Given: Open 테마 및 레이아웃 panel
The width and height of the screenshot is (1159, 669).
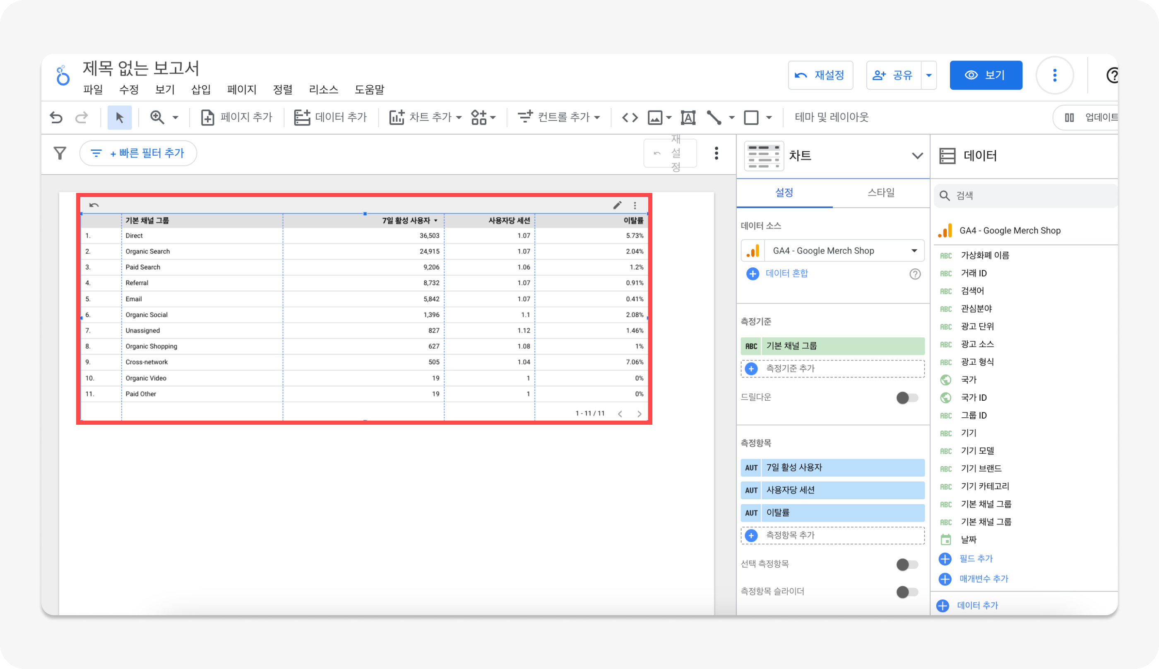Looking at the screenshot, I should click(x=832, y=118).
